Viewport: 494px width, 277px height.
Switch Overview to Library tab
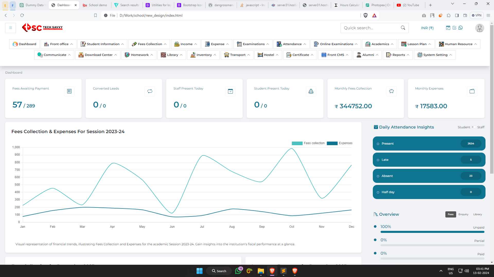click(478, 214)
